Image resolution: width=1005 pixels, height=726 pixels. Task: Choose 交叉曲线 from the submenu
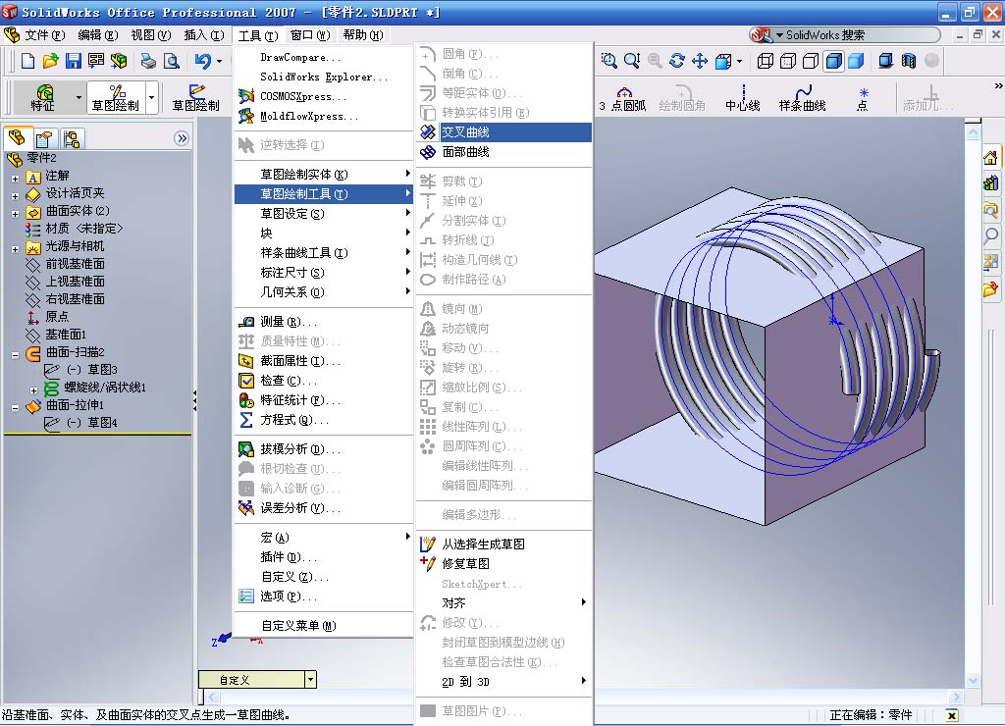click(x=504, y=132)
